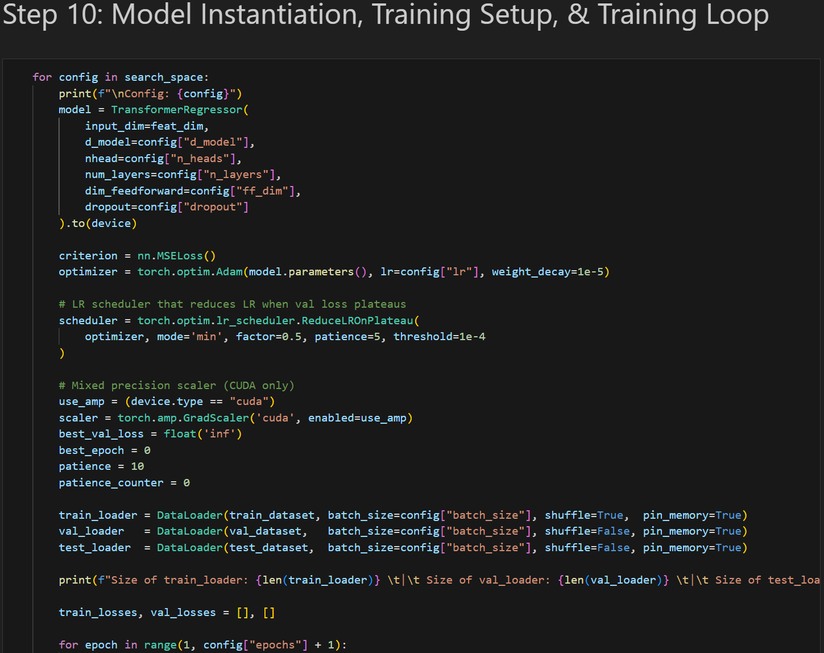Click test_dataset inside the test_loader DataLoader
This screenshot has width=824, height=653.
click(268, 548)
